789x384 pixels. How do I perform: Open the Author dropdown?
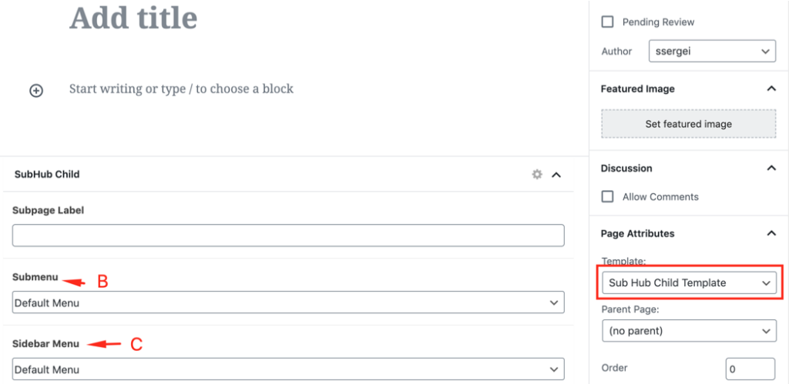(x=712, y=51)
